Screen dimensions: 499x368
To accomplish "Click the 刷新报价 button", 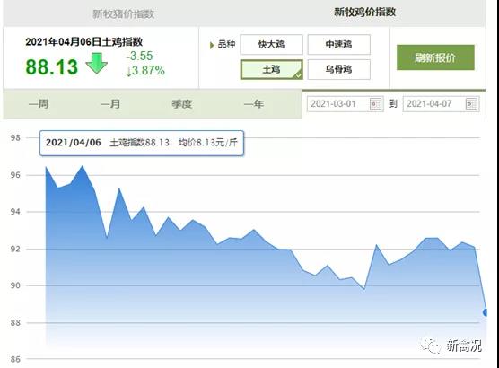I will tap(435, 57).
